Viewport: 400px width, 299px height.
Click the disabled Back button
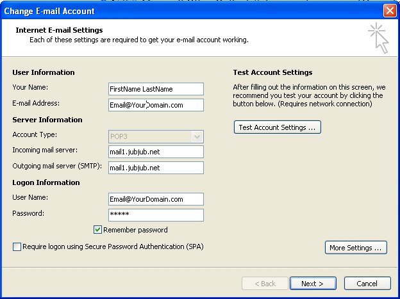tap(265, 284)
